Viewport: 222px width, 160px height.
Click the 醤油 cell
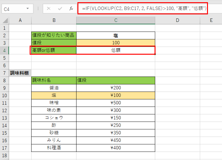coord(54,88)
